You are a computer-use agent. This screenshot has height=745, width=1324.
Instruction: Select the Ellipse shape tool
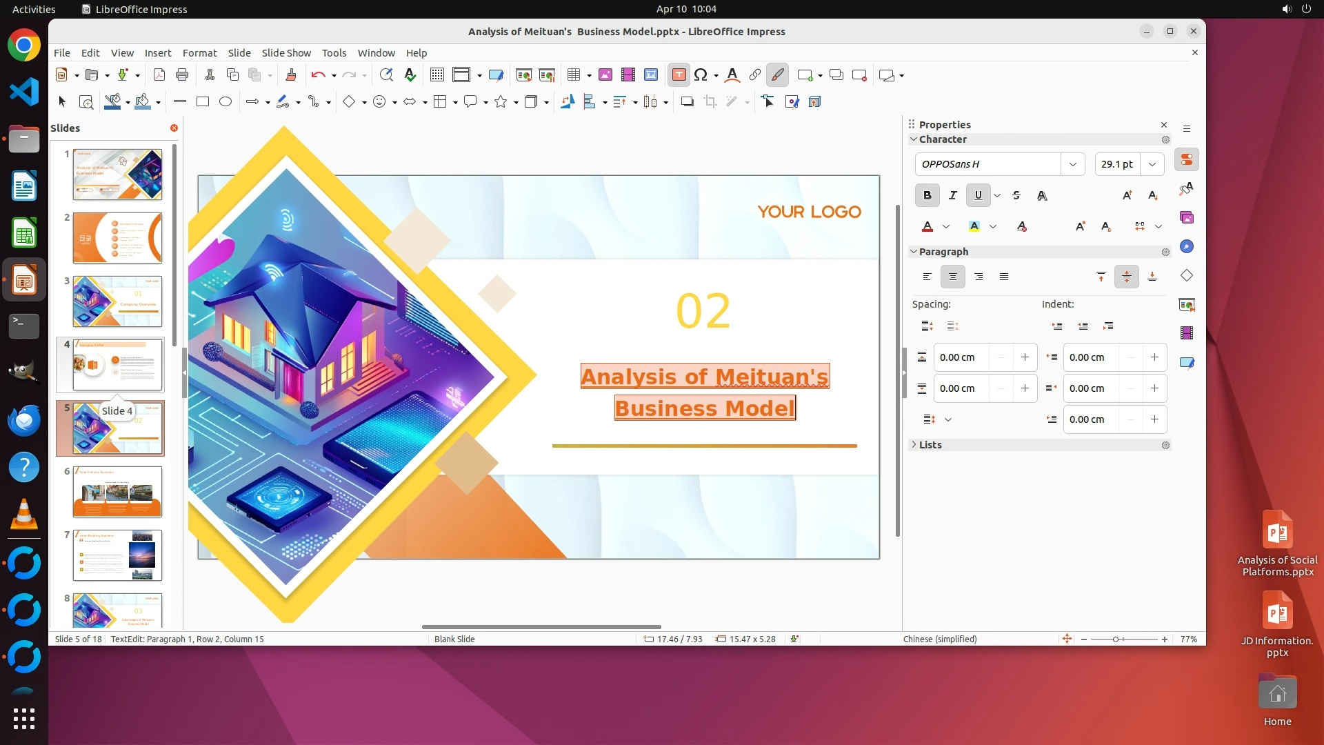pos(225,102)
